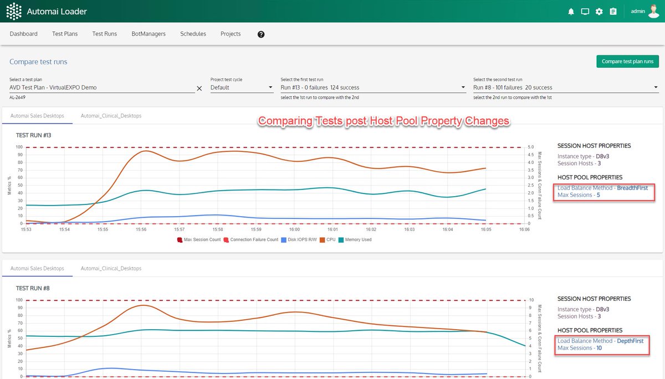Screen dimensions: 665x379
Task: Open the admin user avatar
Action: (x=654, y=11)
